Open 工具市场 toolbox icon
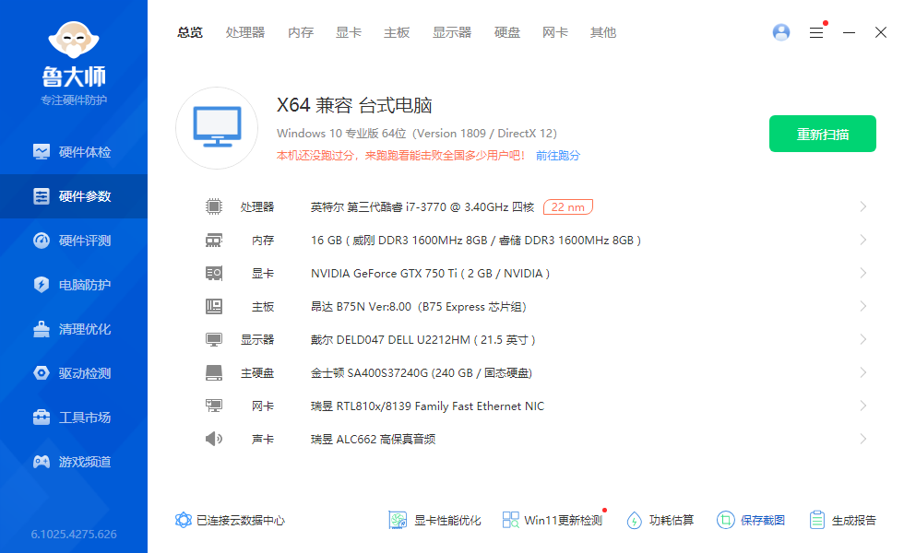Screen dimensions: 904x553 pos(41,418)
